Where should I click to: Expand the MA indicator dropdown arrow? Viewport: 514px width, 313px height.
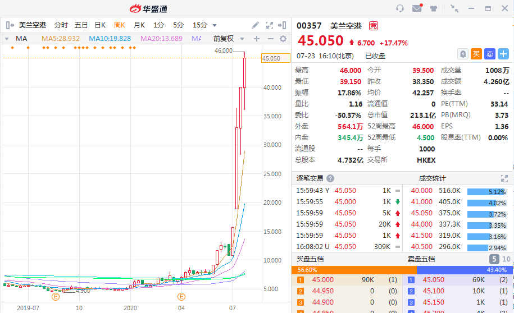(x=7, y=39)
